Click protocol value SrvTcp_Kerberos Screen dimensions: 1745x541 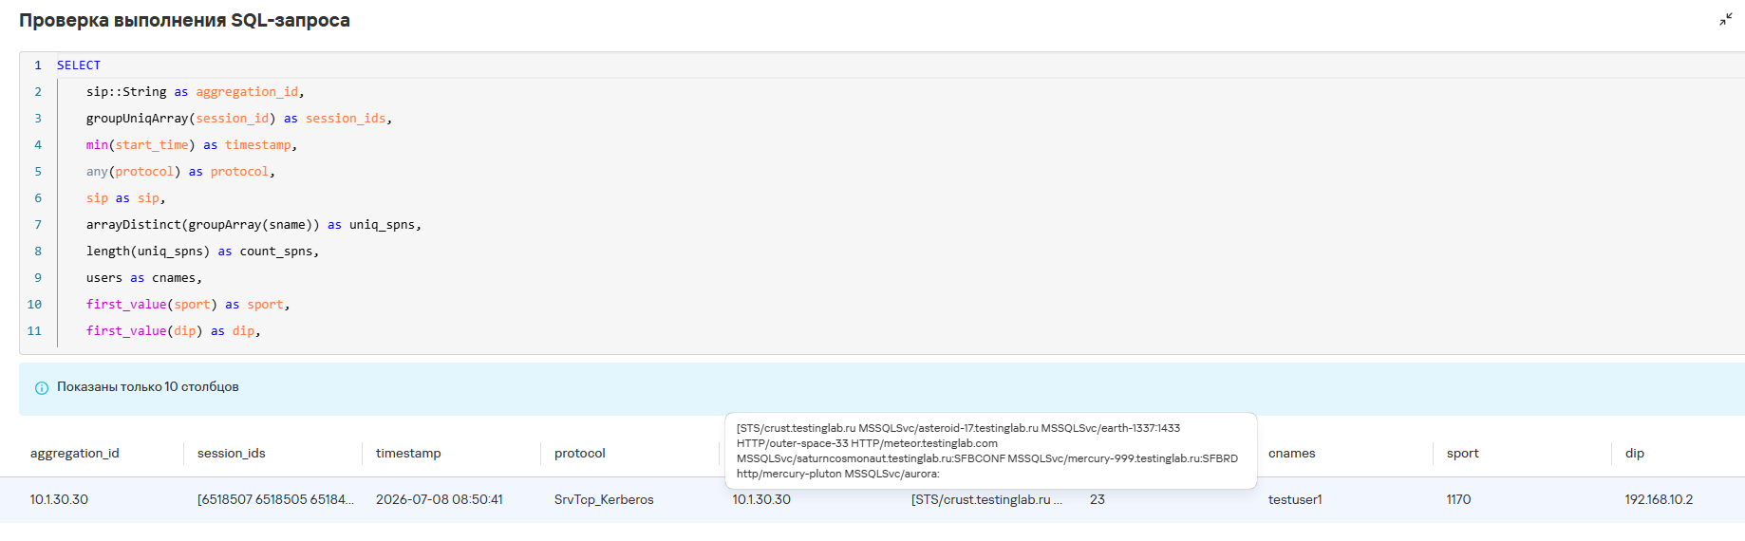click(604, 499)
